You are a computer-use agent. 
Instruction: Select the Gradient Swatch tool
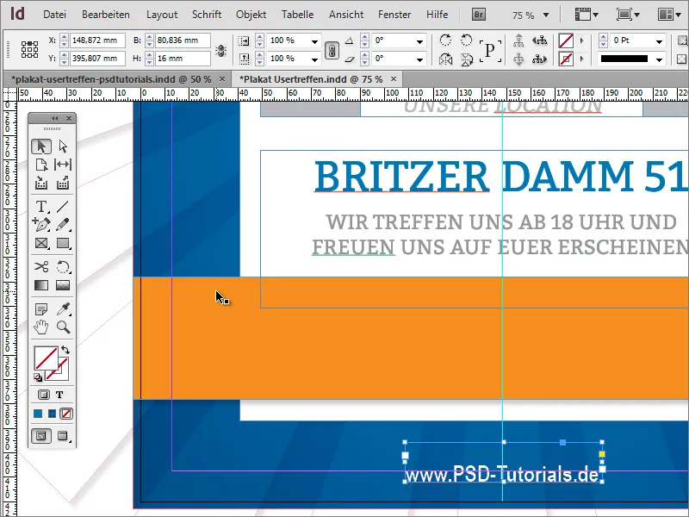pyautogui.click(x=41, y=285)
